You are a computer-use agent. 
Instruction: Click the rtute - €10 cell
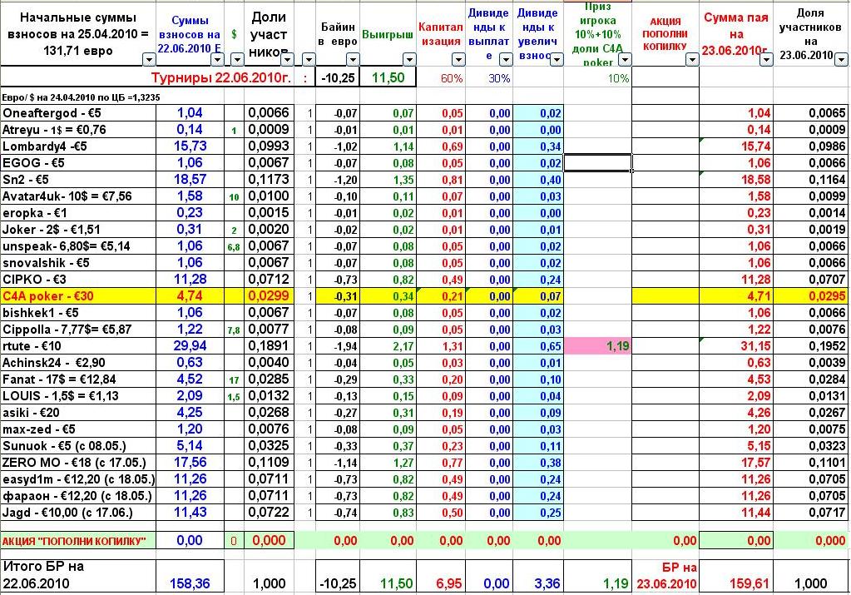coord(78,346)
